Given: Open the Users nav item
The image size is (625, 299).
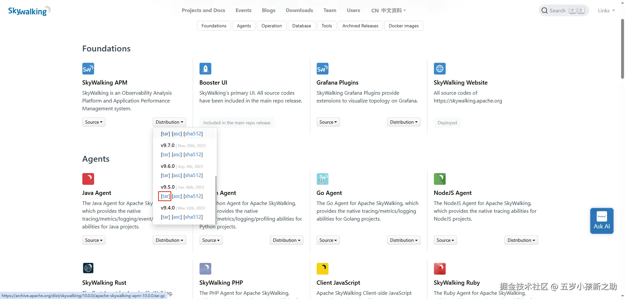Looking at the screenshot, I should pos(353,10).
